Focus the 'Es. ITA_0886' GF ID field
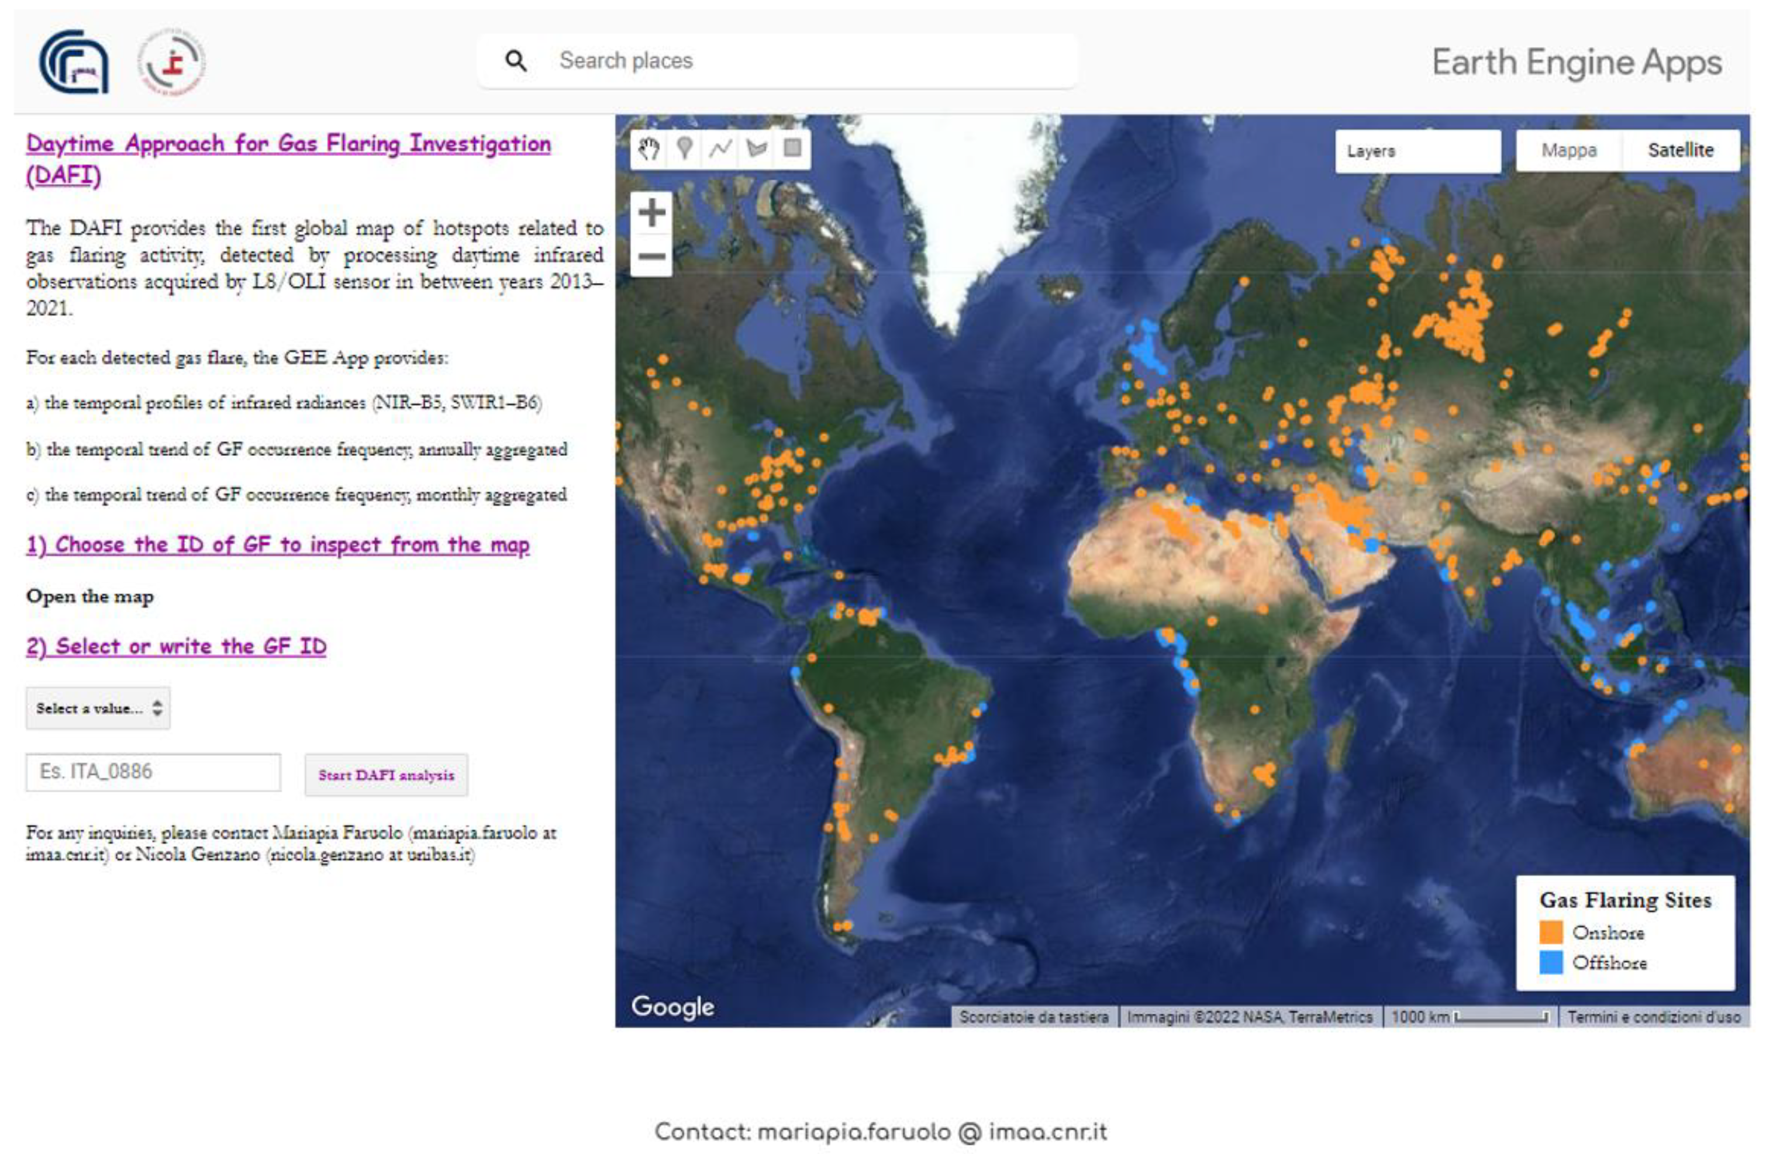 tap(154, 772)
